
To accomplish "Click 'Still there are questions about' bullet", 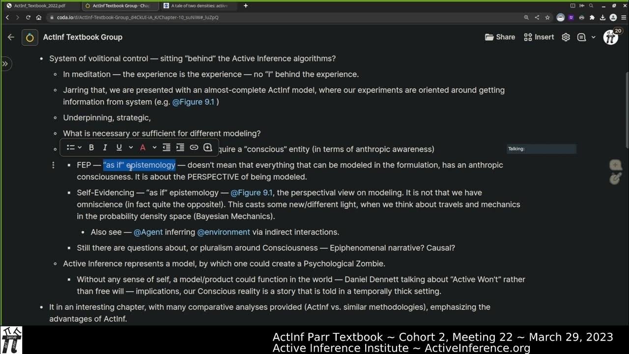I will click(x=266, y=248).
